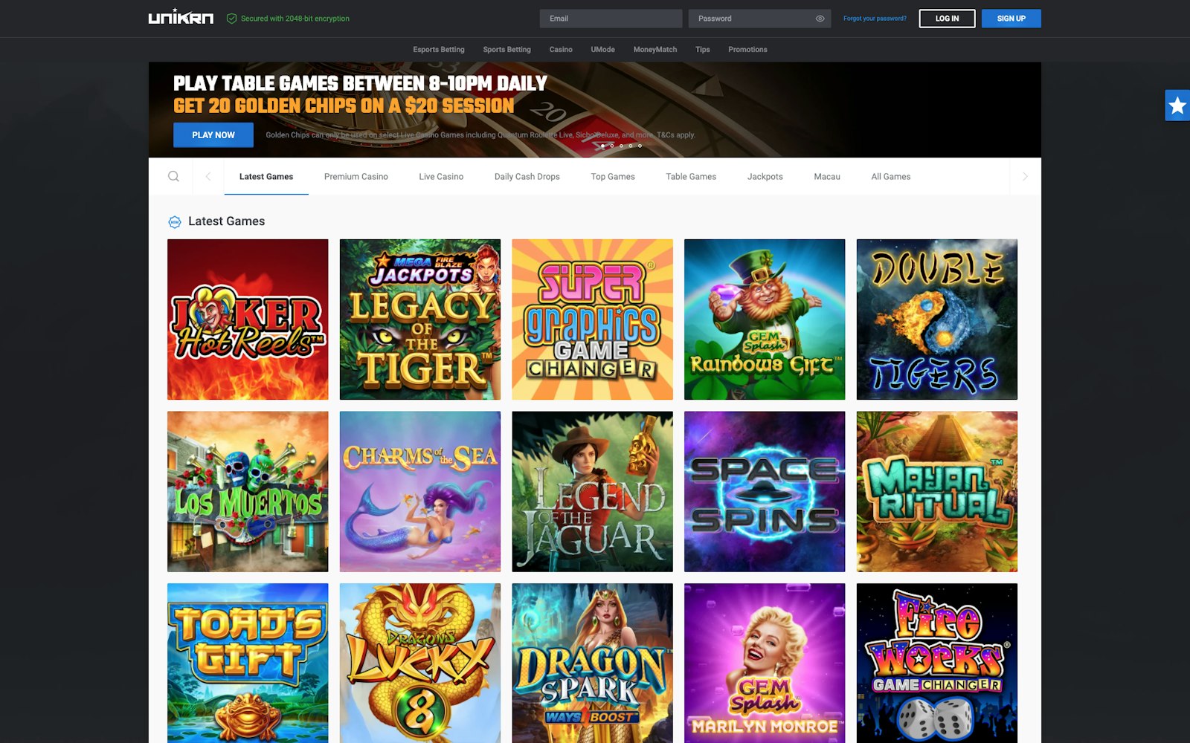
Task: Click the Sign Up button
Action: 1011,19
